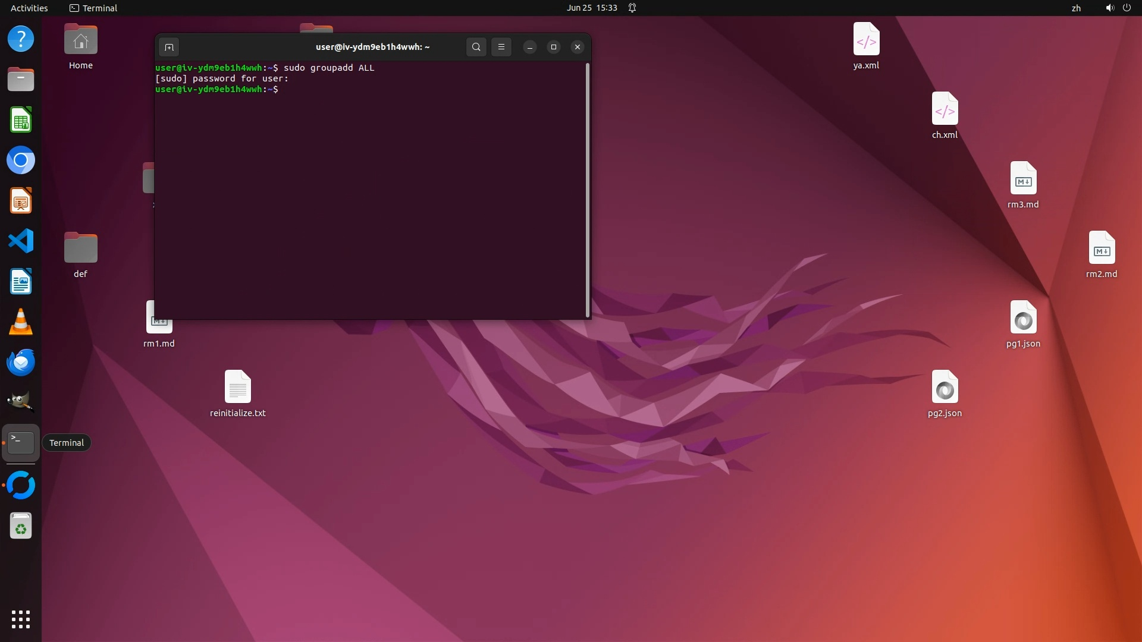Open the zh input source menu

click(x=1076, y=8)
